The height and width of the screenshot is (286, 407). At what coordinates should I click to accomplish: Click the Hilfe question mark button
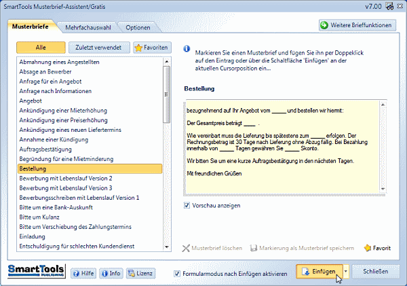pos(83,273)
